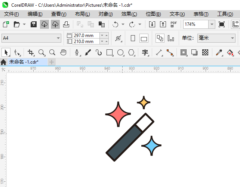This screenshot has width=240, height=187.
Task: Expand the Redo history dropdown
Action: click(x=140, y=24)
